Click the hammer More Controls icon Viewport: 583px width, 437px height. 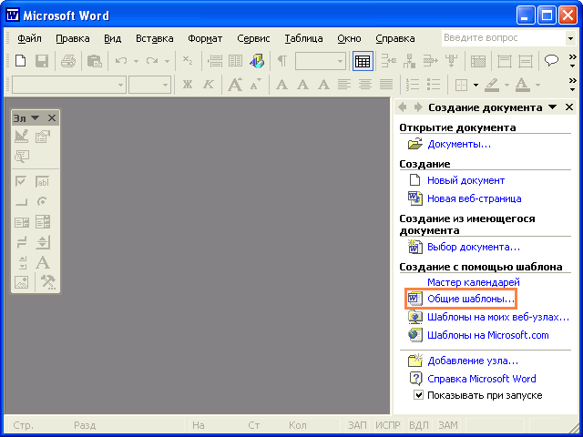coord(48,282)
